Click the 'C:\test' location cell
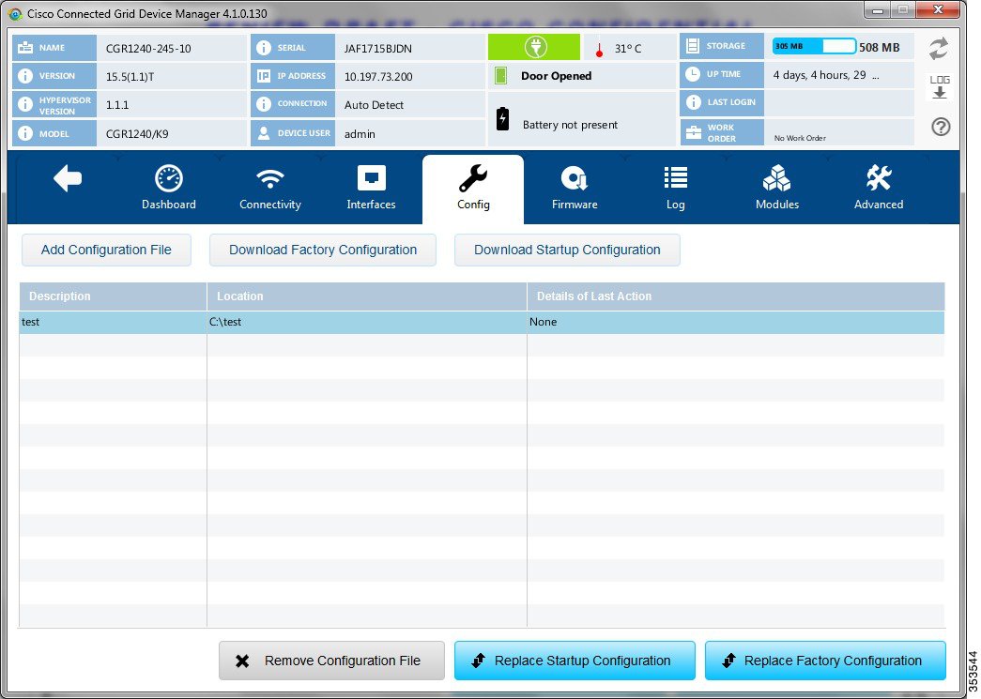The height and width of the screenshot is (699, 981). pyautogui.click(x=367, y=322)
